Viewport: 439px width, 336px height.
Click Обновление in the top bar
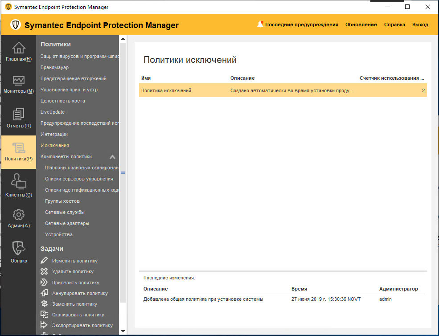pos(361,25)
